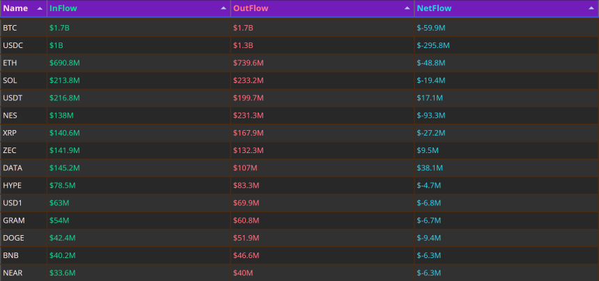Select the ZEC inflow value $141.9M
The height and width of the screenshot is (281, 599).
65,151
